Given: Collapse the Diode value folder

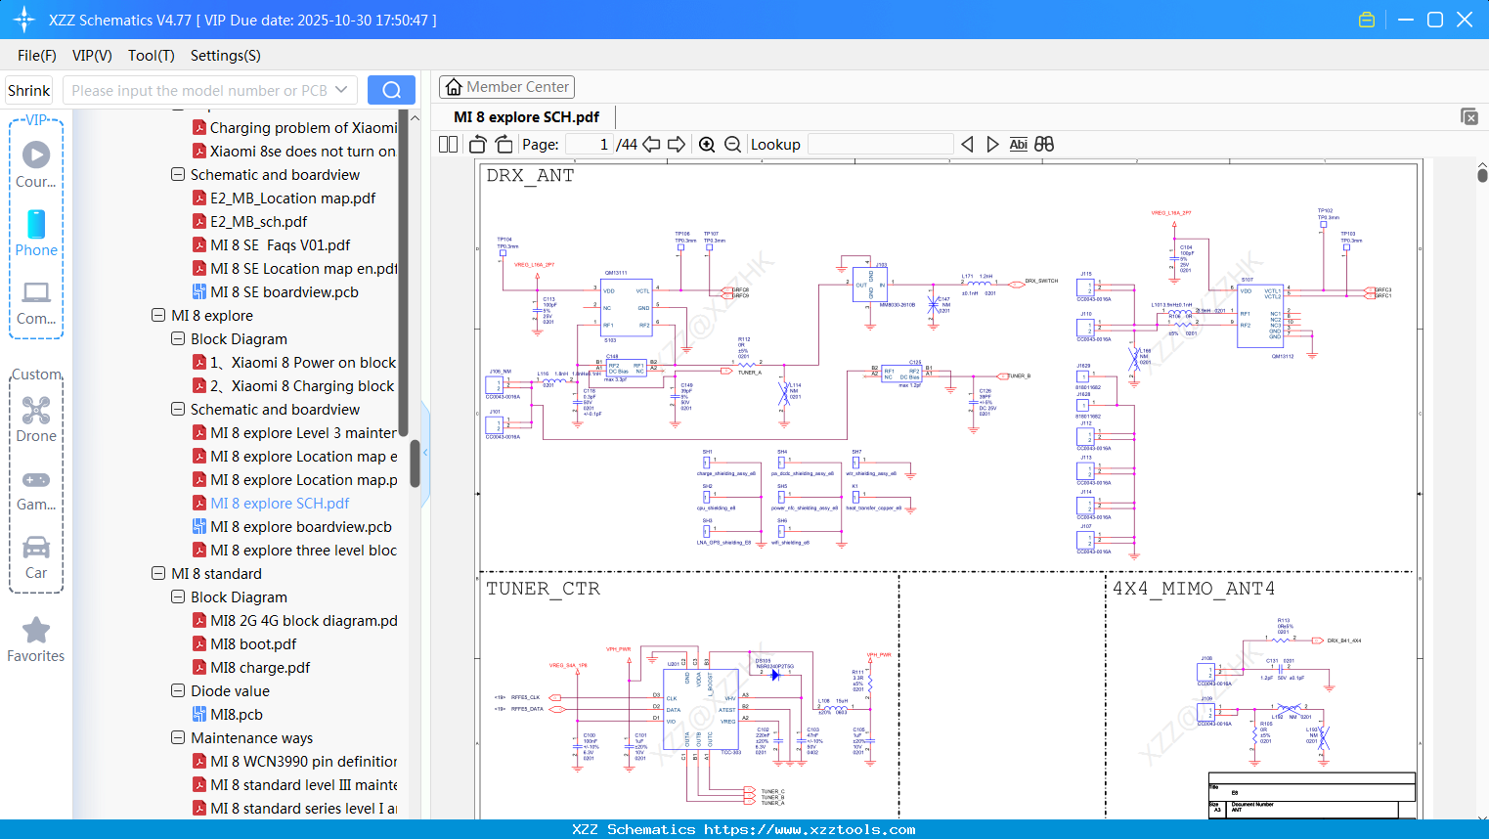Looking at the screenshot, I should (178, 691).
